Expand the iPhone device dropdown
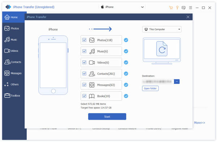The image size is (217, 142). tap(122, 7)
